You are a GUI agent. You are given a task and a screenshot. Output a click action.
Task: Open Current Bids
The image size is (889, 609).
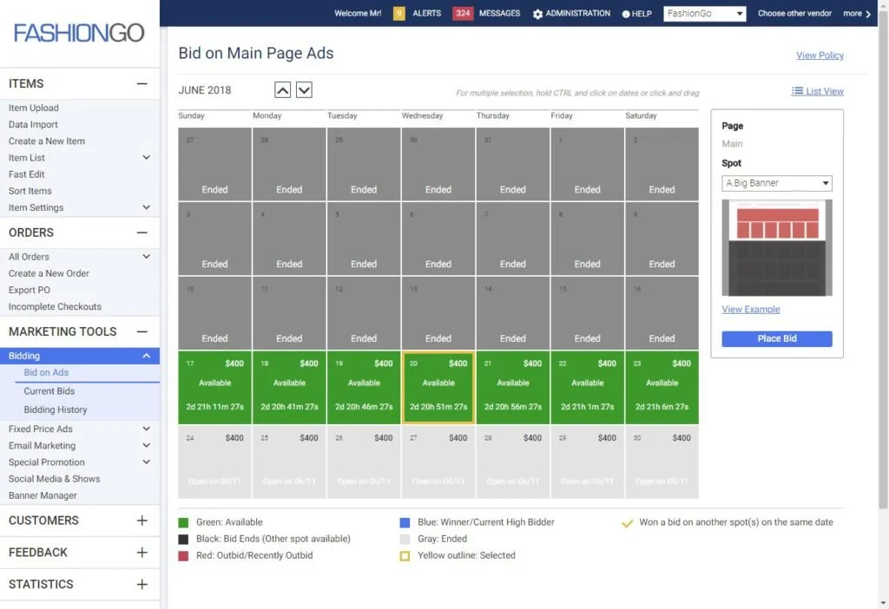49,391
